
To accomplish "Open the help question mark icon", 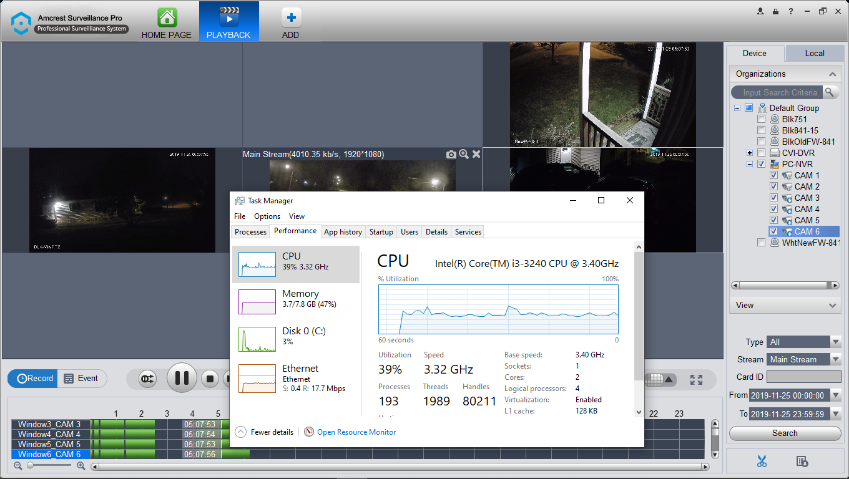I will (791, 11).
